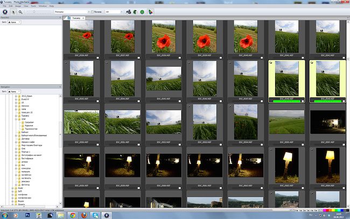
Task: Tick the checkbox for DSC_0545.NEF
Action: (x=180, y=101)
